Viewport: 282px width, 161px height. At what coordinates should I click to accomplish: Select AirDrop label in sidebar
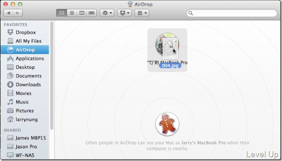tap(25, 50)
